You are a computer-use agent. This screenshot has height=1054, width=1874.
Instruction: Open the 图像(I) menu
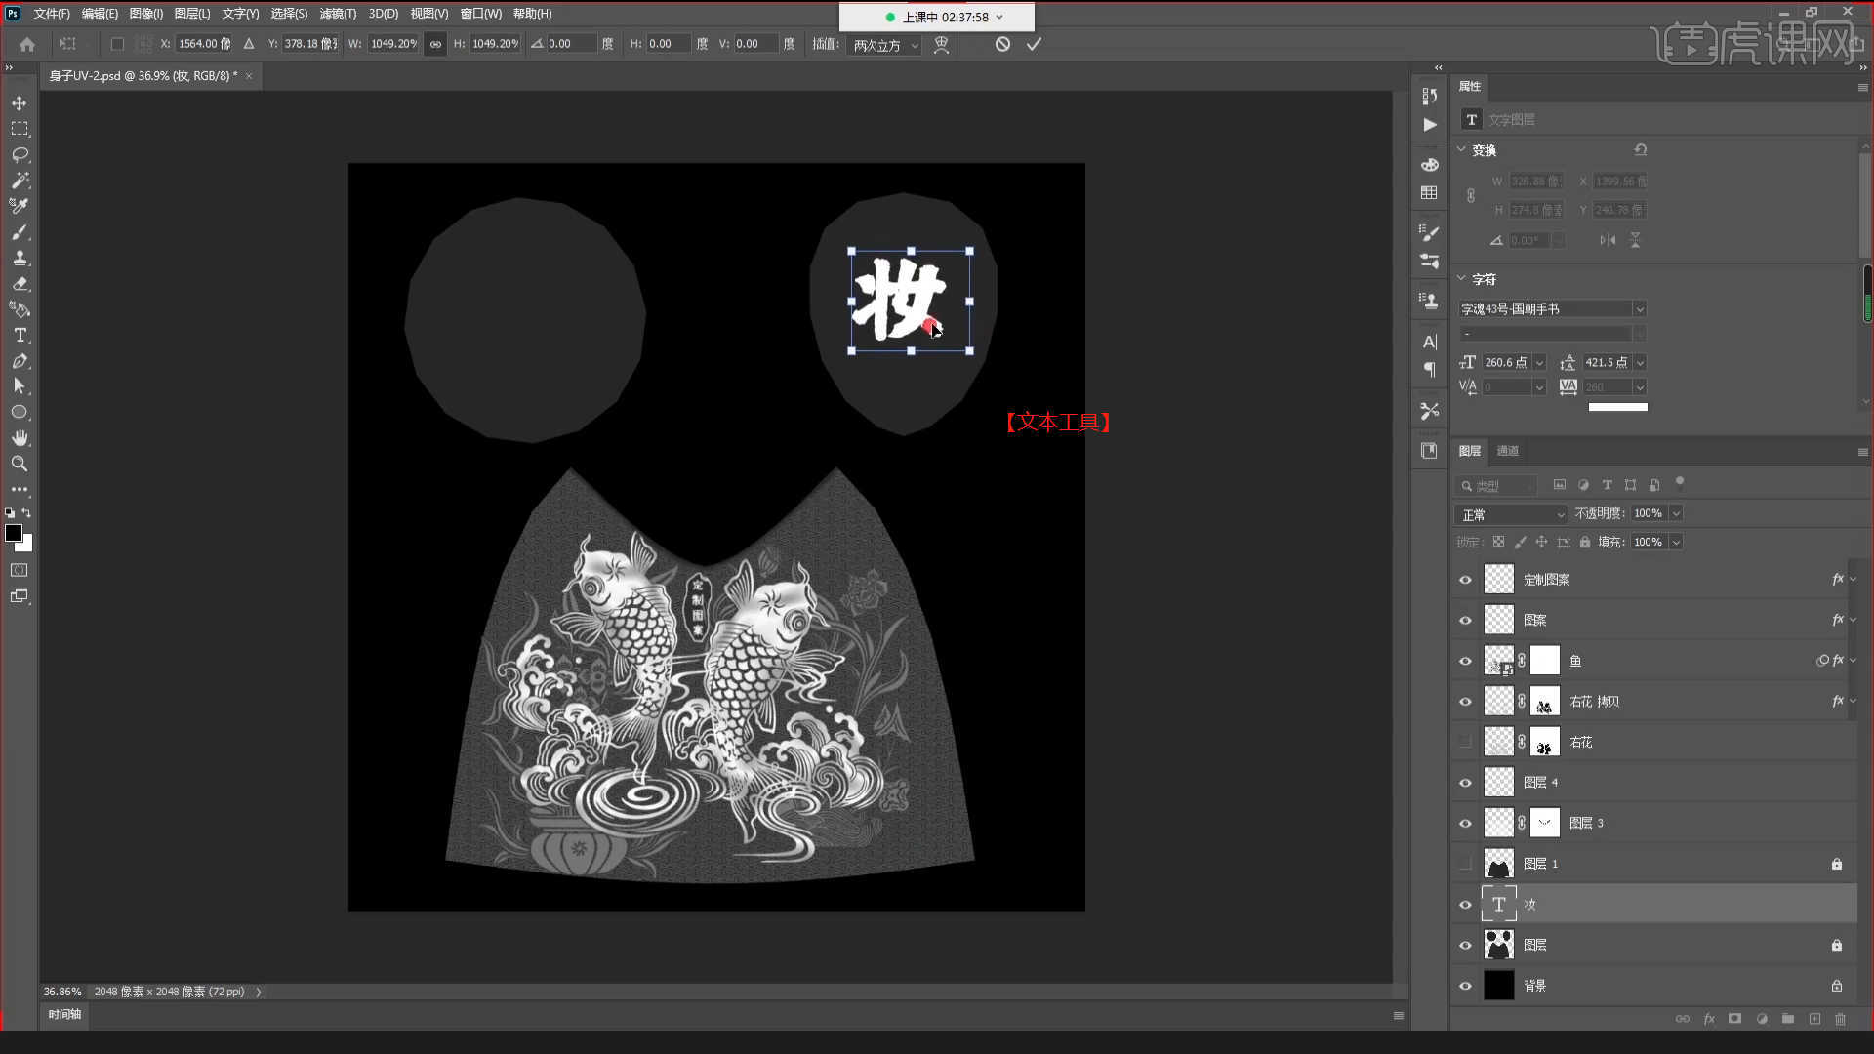pyautogui.click(x=146, y=14)
